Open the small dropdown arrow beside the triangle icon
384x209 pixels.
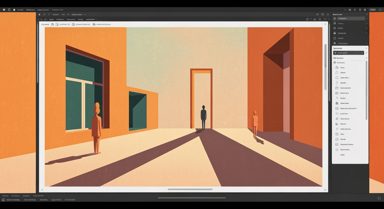[330, 19]
